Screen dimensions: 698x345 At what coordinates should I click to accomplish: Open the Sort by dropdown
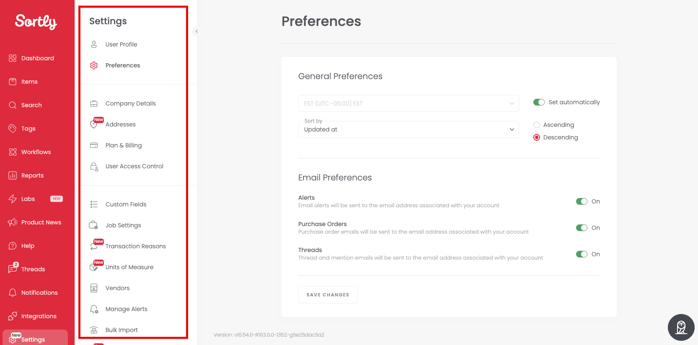pos(408,129)
